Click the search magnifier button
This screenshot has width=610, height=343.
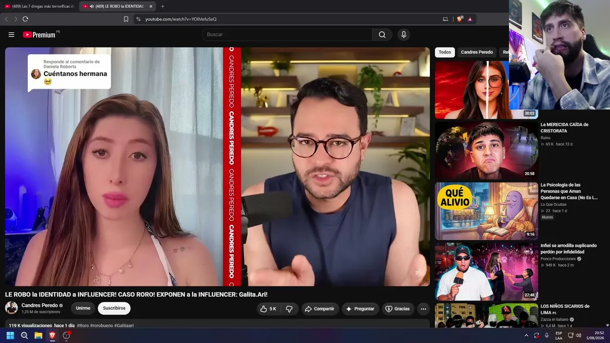click(382, 34)
